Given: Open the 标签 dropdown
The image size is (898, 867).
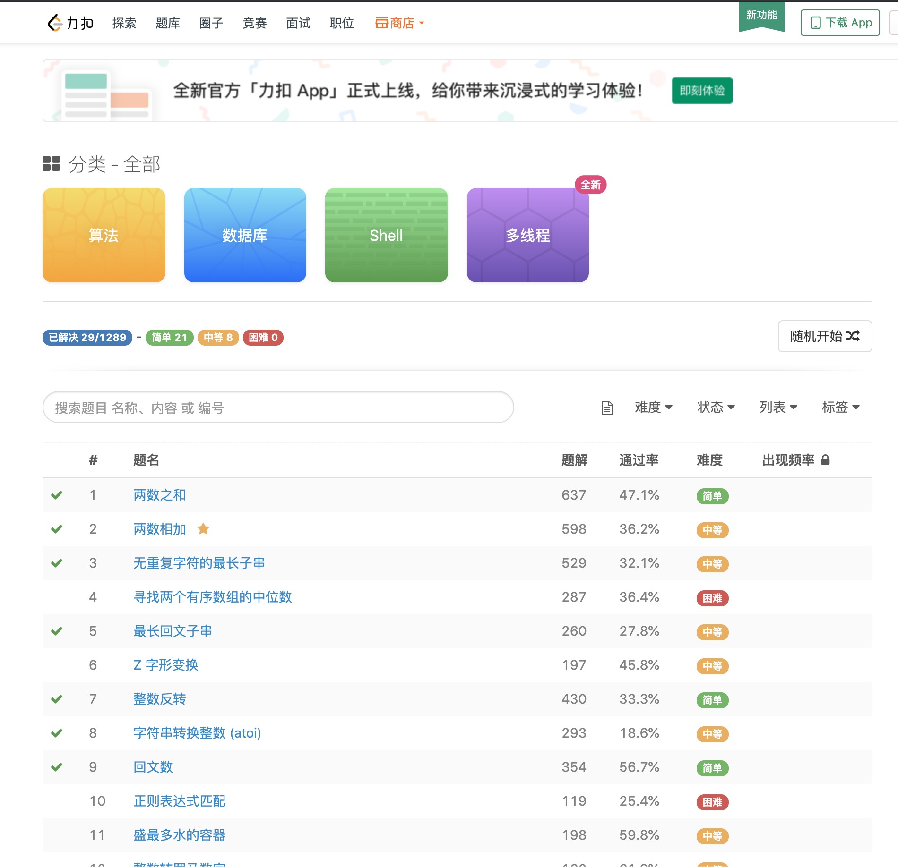Looking at the screenshot, I should (841, 407).
